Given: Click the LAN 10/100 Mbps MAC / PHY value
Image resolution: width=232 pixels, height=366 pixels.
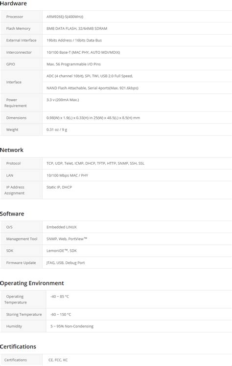Looking at the screenshot, I should [x=67, y=175].
